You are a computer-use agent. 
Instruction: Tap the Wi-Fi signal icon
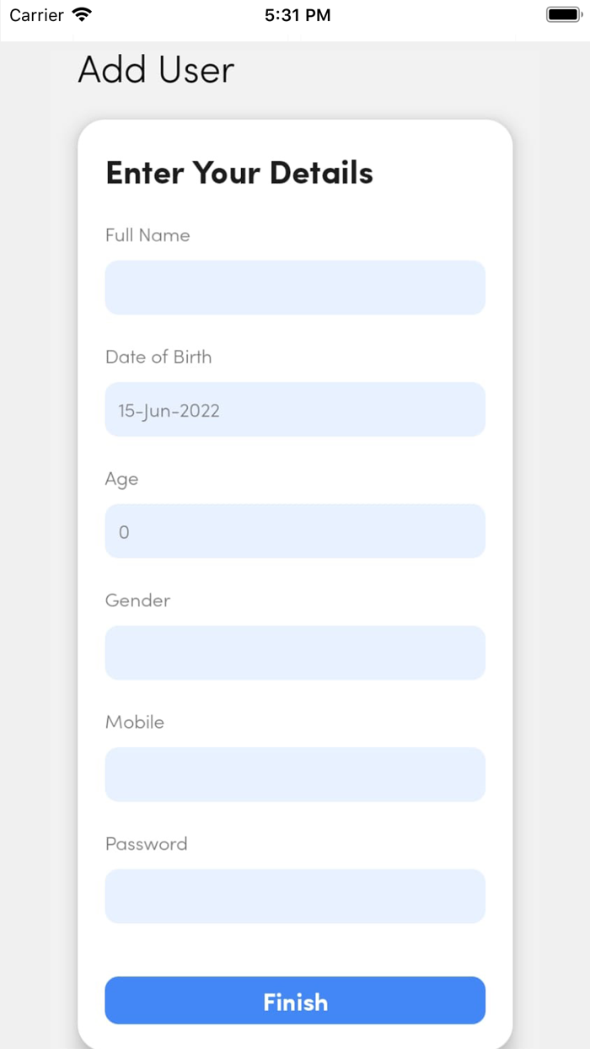(x=82, y=15)
